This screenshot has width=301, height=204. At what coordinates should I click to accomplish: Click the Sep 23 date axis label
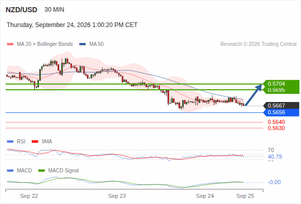(117, 196)
